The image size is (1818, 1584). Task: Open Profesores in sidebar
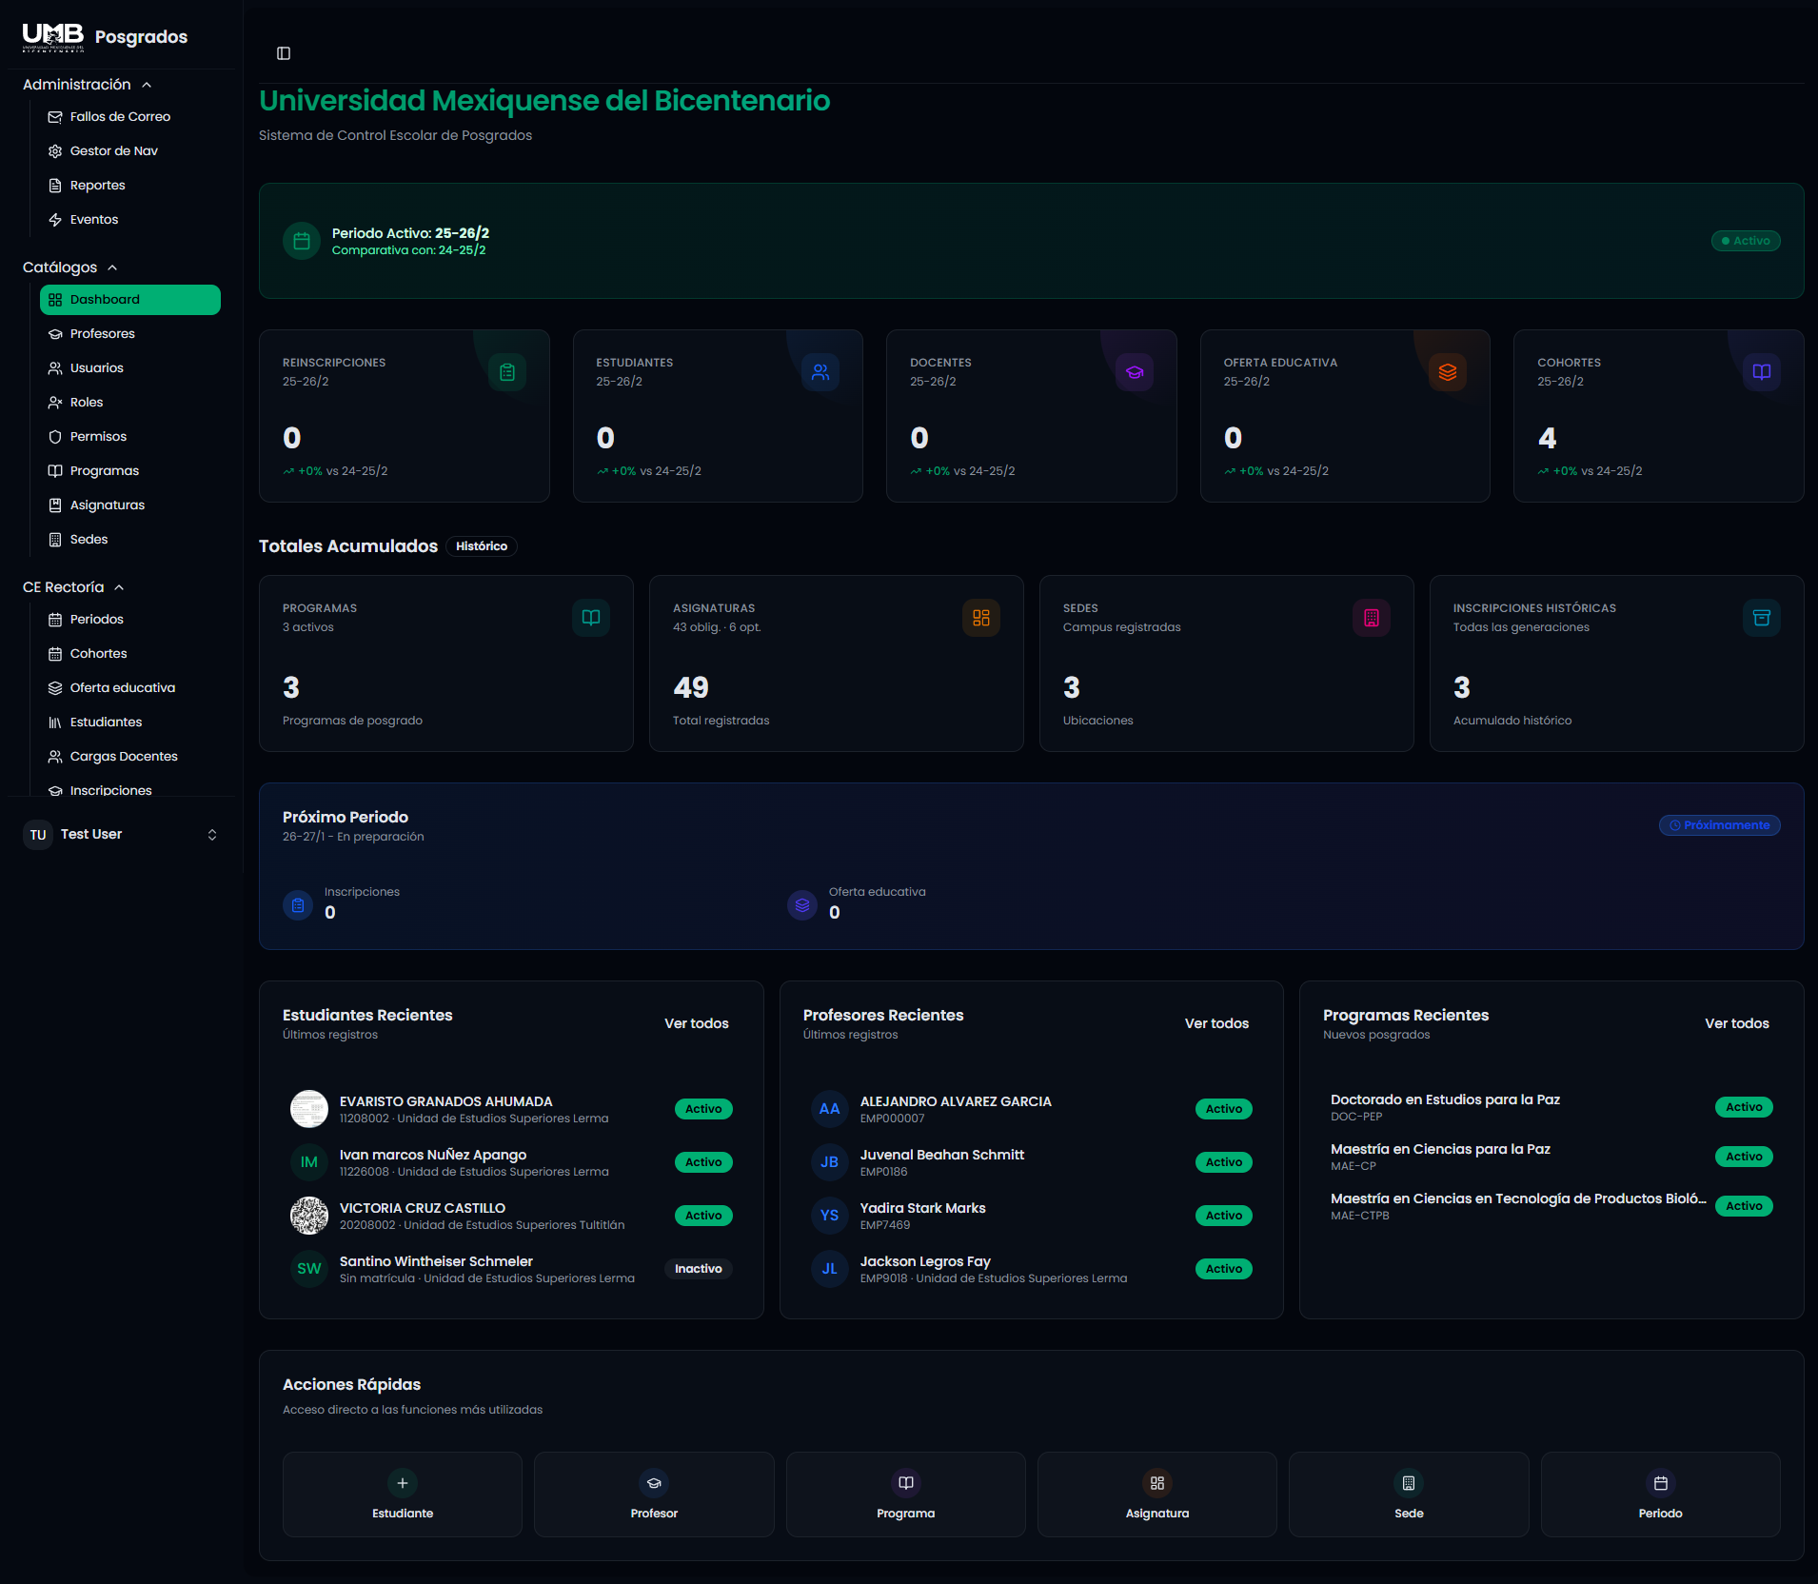[130, 334]
